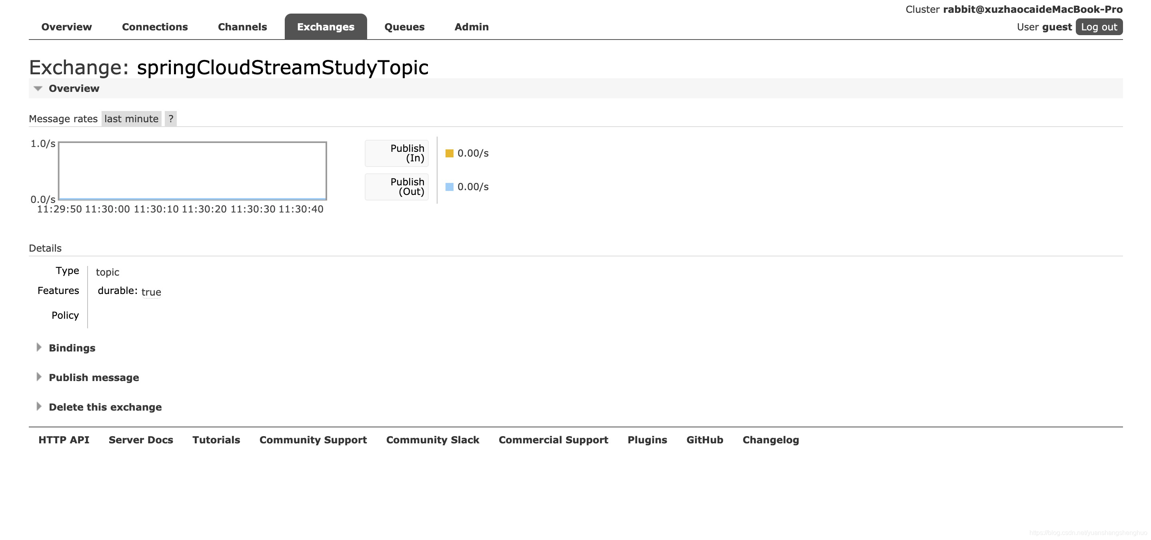Toggle the last minute message rate view
The width and height of the screenshot is (1151, 540).
[131, 118]
